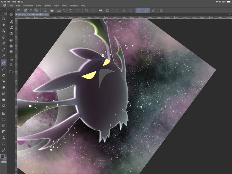Open 3D material box icon

pos(11,65)
